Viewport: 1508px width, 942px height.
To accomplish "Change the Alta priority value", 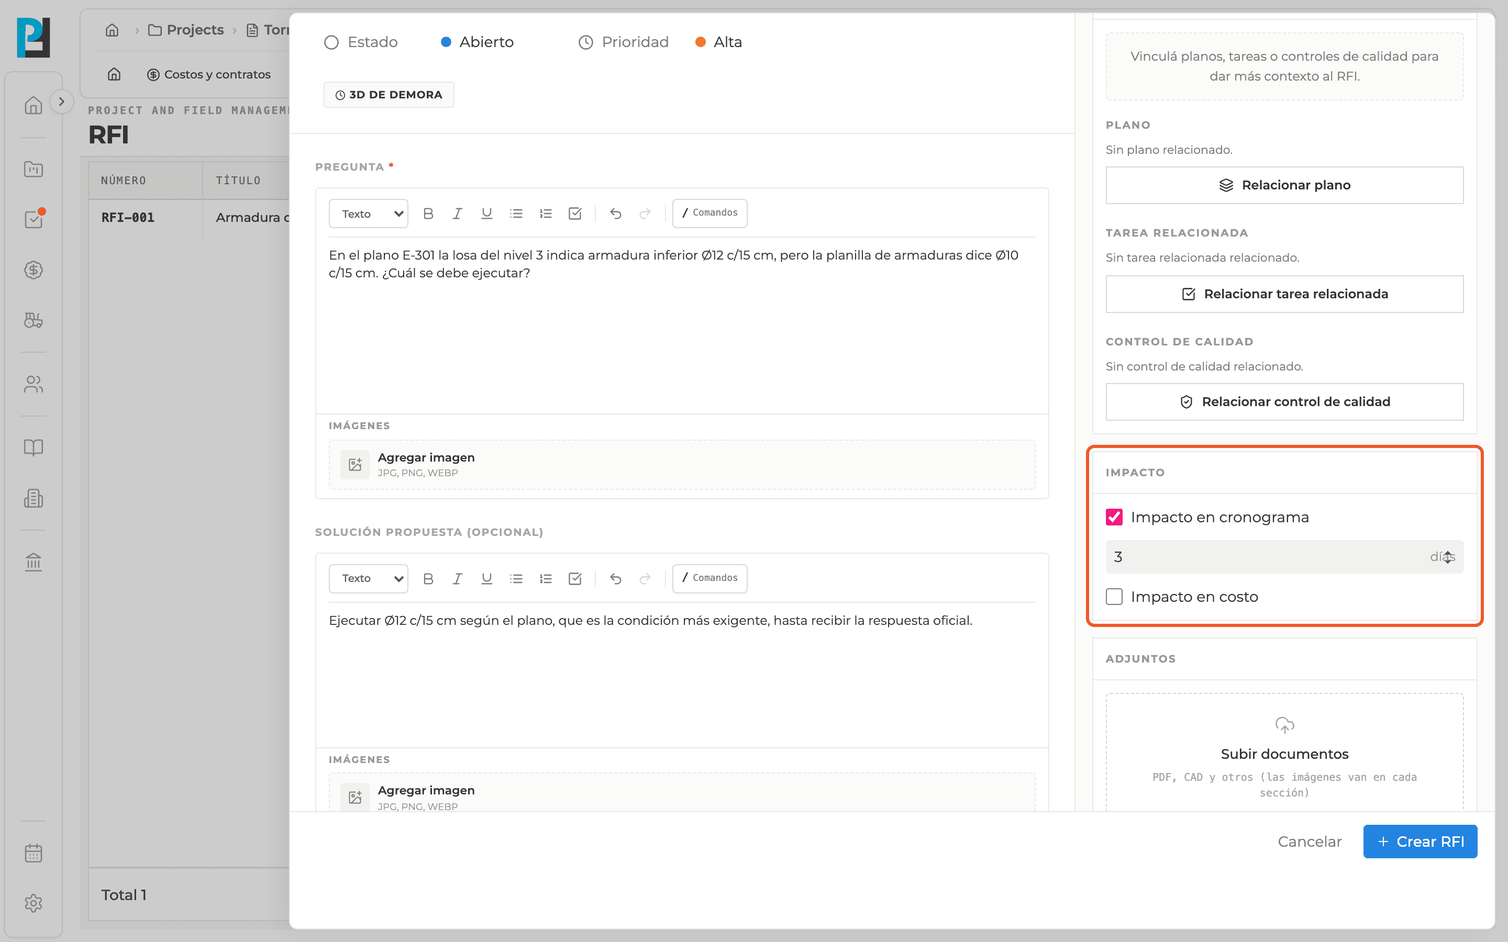I will [718, 42].
